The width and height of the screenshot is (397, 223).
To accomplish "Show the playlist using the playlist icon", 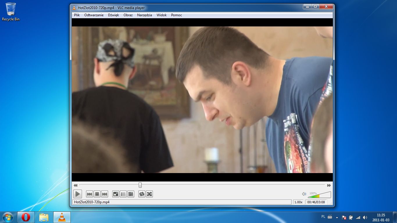I will (123, 194).
